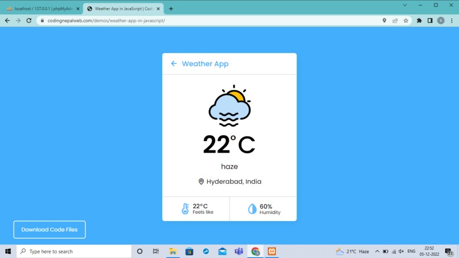Open a new browser tab
459x258 pixels.
point(171,9)
